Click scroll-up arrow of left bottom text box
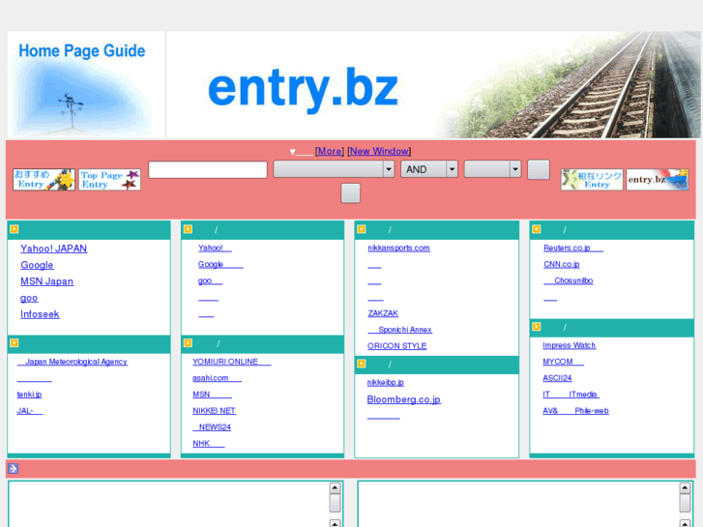The width and height of the screenshot is (703, 527). (x=335, y=487)
